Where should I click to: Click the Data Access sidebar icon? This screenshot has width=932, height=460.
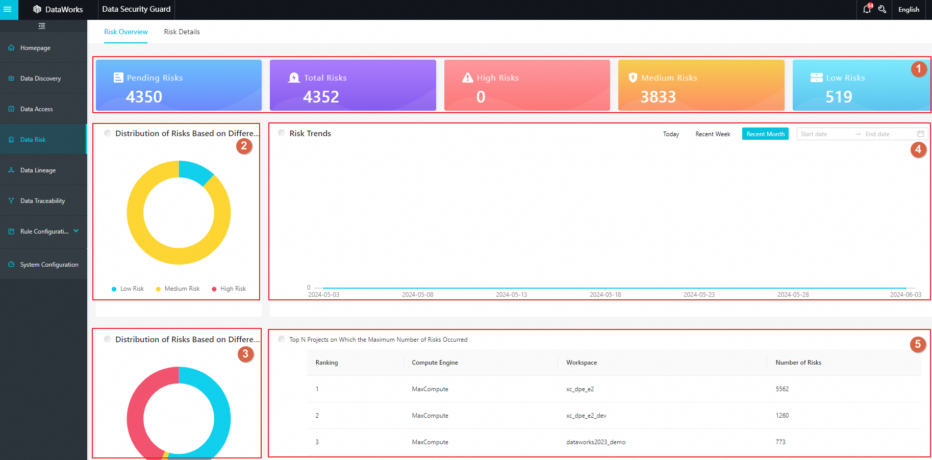[11, 109]
